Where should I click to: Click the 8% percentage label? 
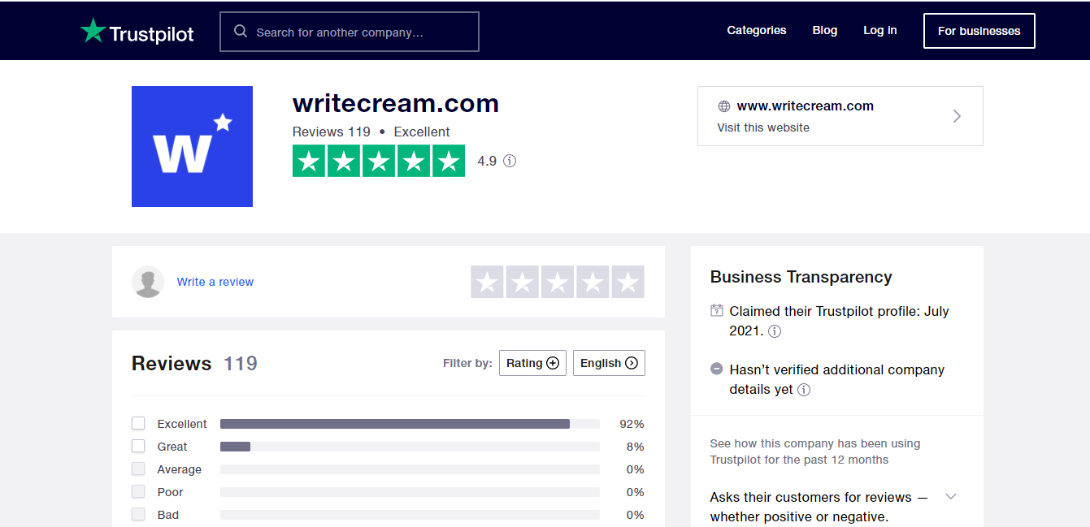pyautogui.click(x=635, y=447)
